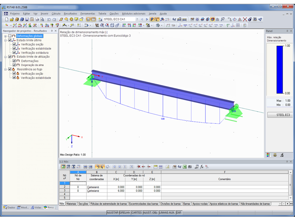The width and height of the screenshot is (295, 221).
Task: Click the color scale icon in Panel bottom
Action: click(x=268, y=155)
